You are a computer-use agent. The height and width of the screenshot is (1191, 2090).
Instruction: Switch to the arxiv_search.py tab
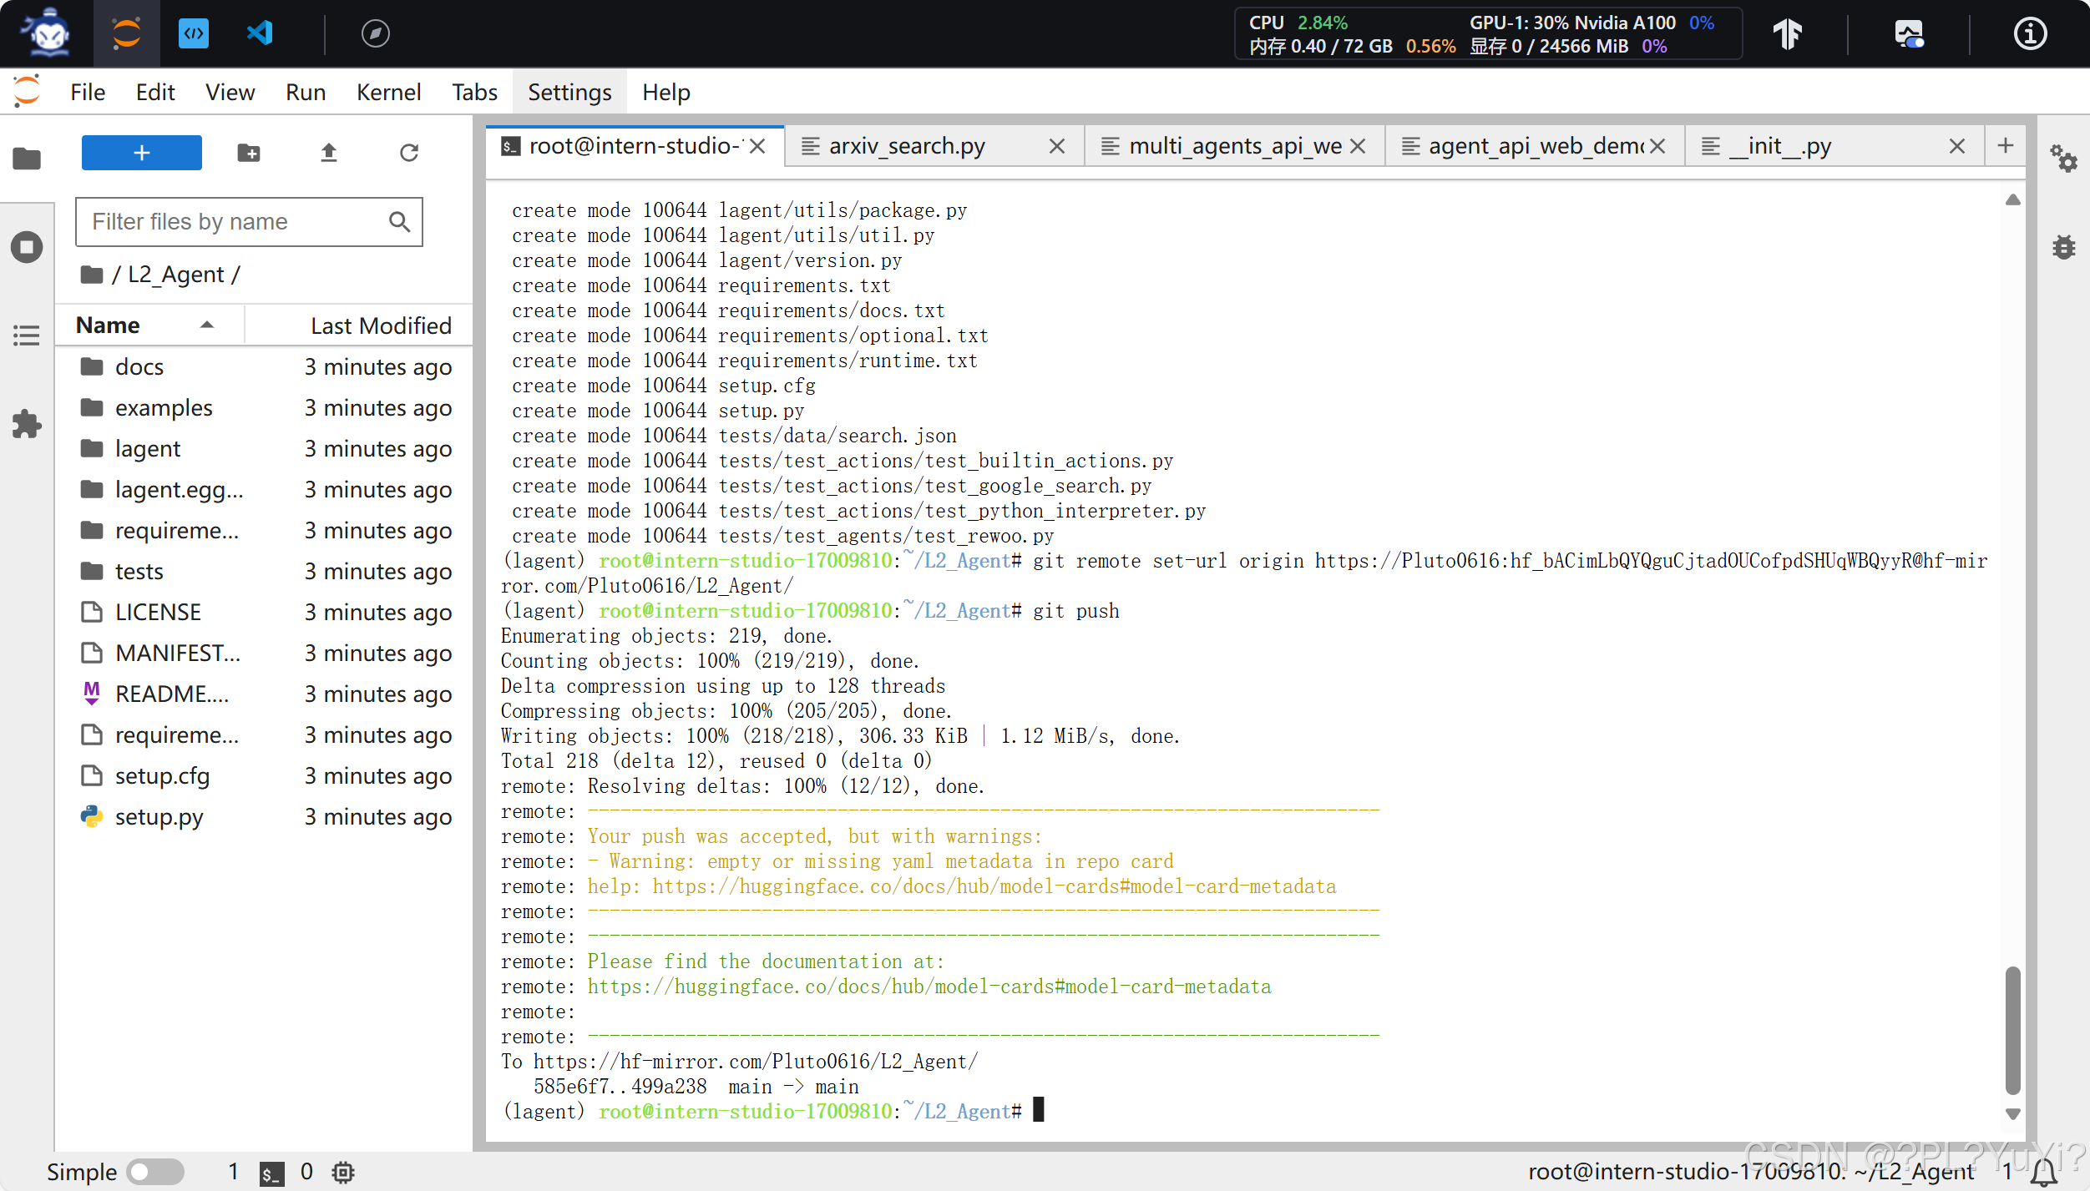tap(907, 146)
